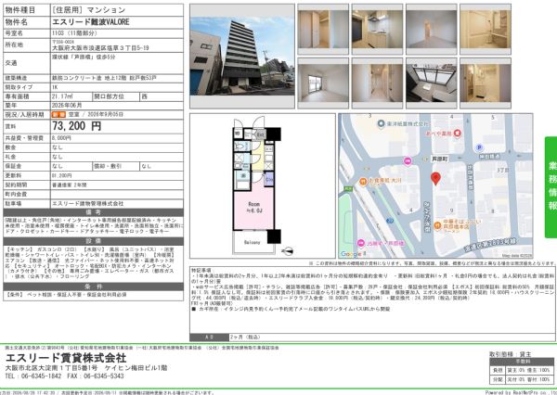Click the rent amount 73,200 円

[x=77, y=126]
